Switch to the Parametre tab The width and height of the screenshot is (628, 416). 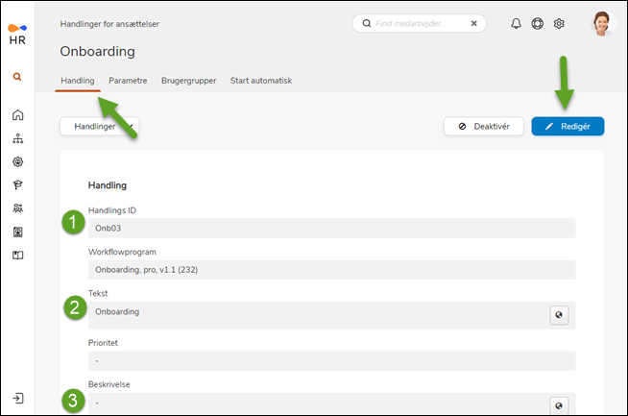pos(128,81)
